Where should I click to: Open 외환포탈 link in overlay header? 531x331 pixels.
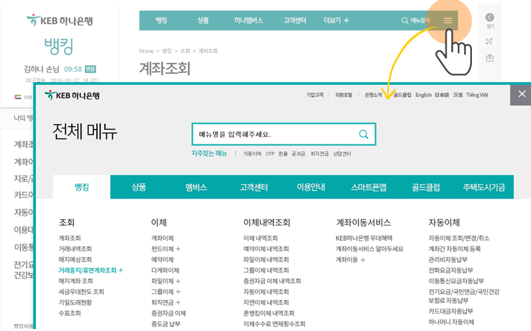[x=344, y=95]
